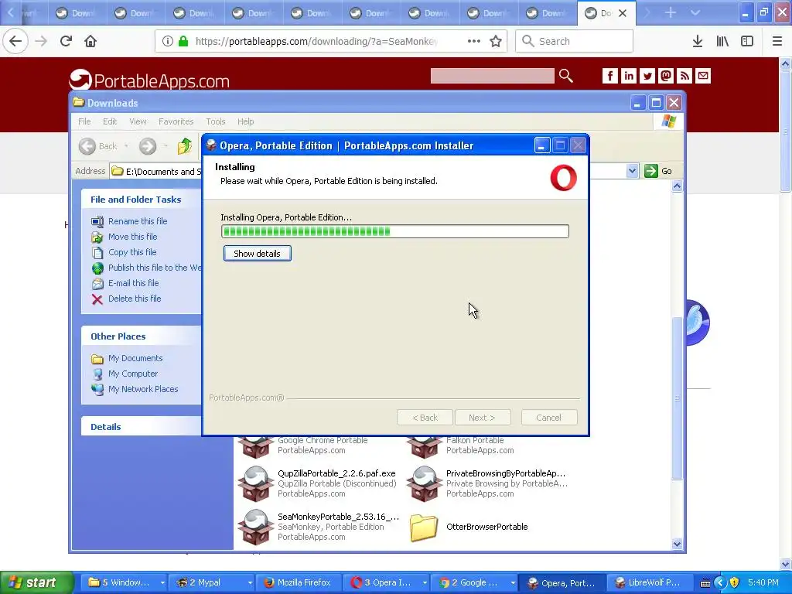792x594 pixels.
Task: Expand 2 Google taskbar group arrow
Action: pyautogui.click(x=512, y=582)
